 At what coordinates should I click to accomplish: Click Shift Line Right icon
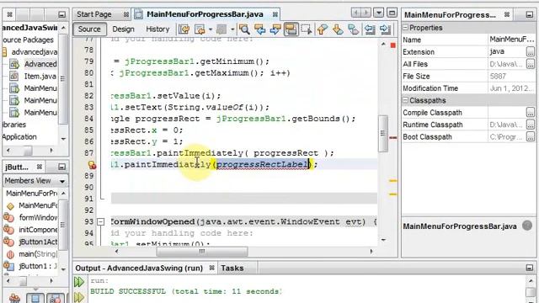(x=386, y=29)
